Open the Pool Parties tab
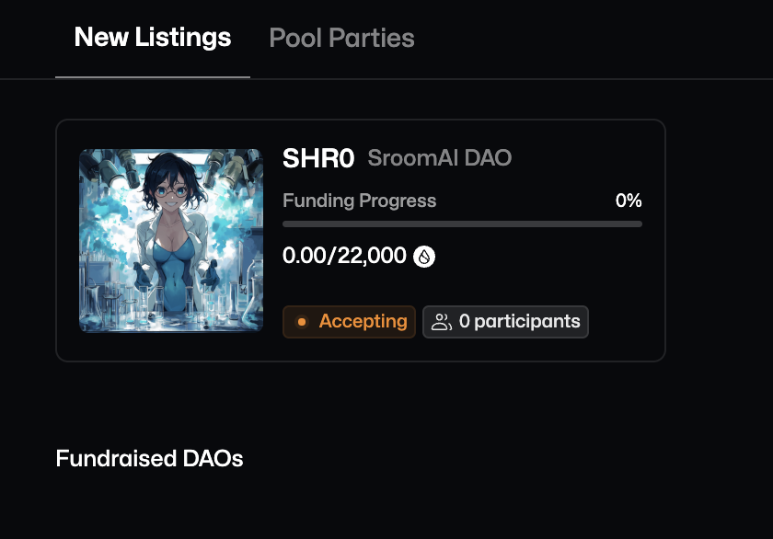Image resolution: width=773 pixels, height=539 pixels. click(341, 38)
